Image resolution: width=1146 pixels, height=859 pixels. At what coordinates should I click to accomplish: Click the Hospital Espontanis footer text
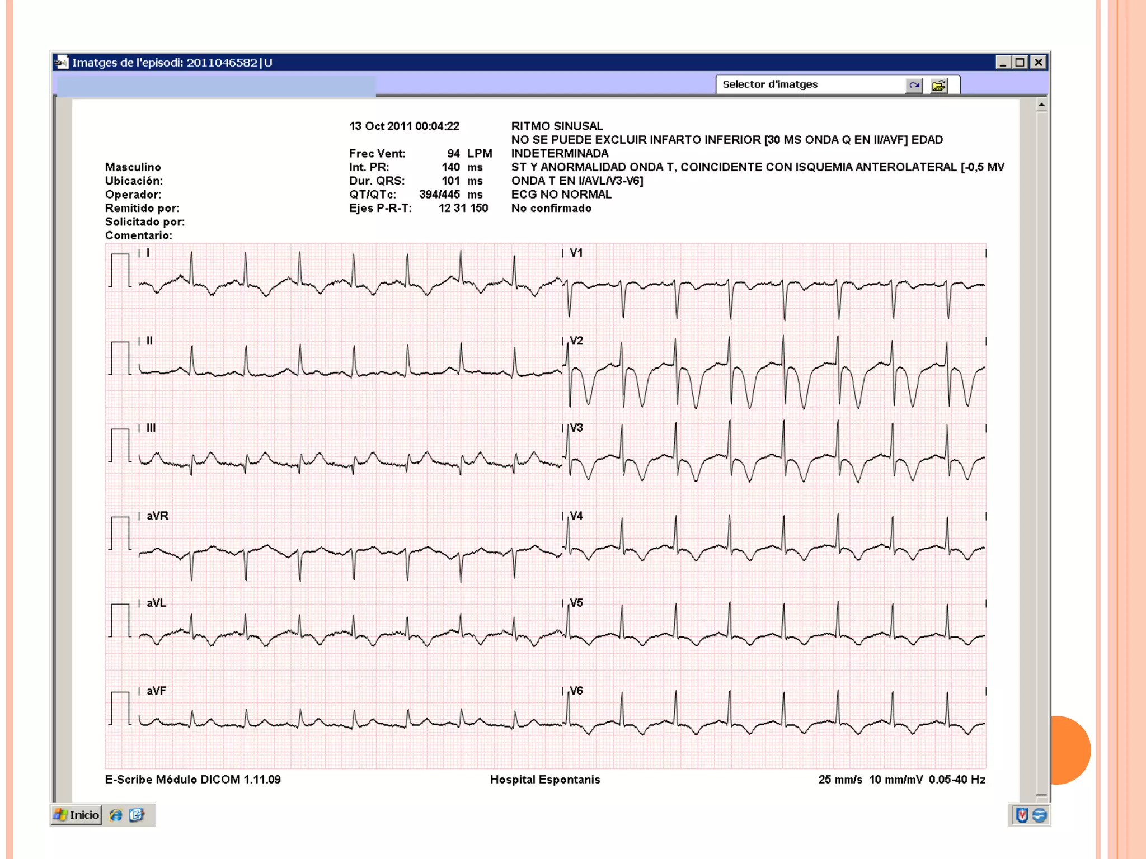544,779
